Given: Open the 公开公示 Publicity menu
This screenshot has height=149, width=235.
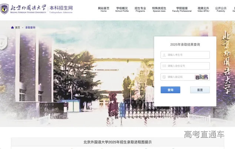Looking at the screenshot, I should point(221,9).
